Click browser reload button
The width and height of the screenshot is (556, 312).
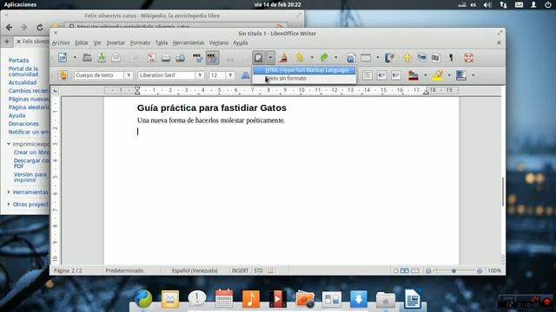click(40, 27)
